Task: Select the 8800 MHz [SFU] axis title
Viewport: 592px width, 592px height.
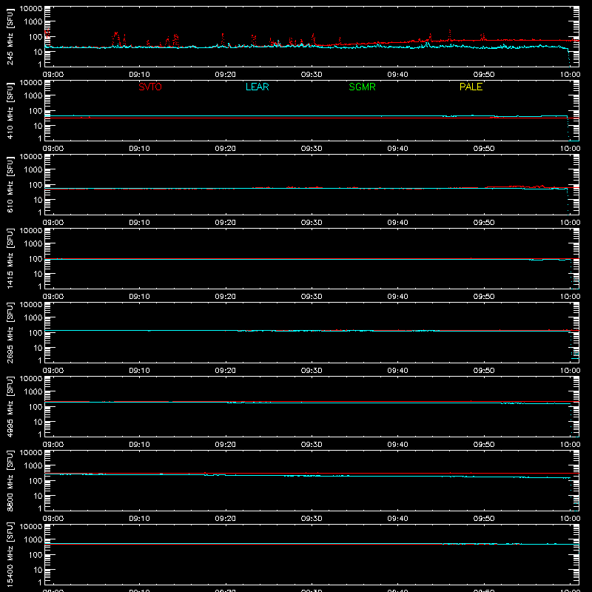Action: pos(10,480)
